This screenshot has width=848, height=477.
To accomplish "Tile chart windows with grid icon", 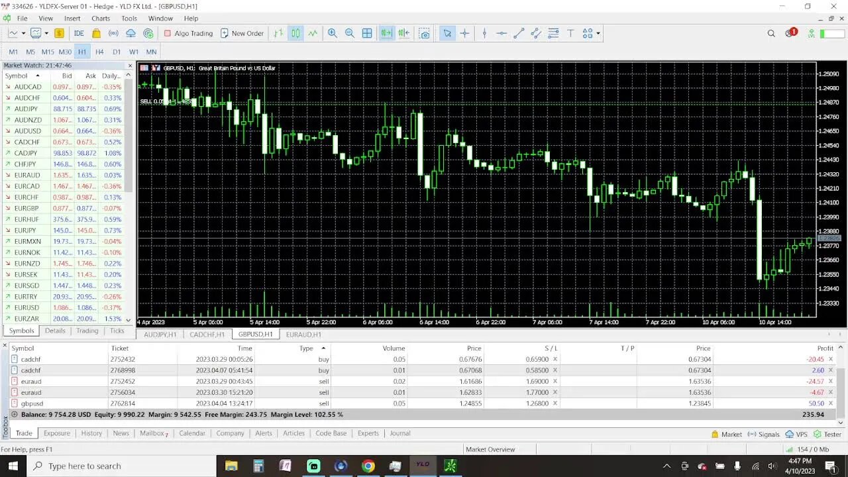I will [x=367, y=33].
